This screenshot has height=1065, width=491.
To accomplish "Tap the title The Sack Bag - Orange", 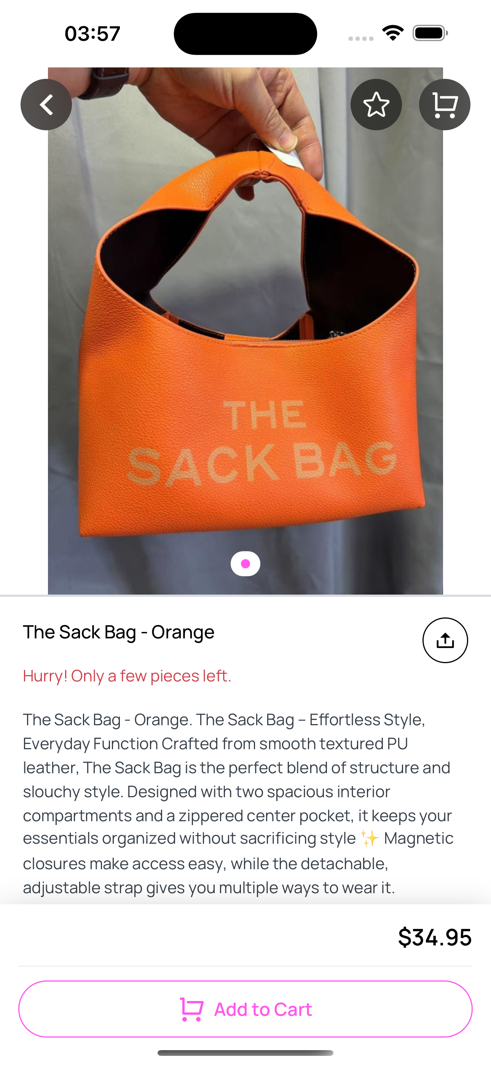I will coord(119,632).
